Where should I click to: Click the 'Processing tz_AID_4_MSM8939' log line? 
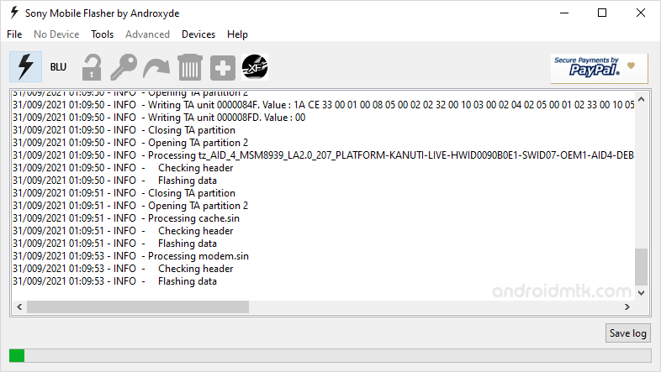(x=323, y=155)
